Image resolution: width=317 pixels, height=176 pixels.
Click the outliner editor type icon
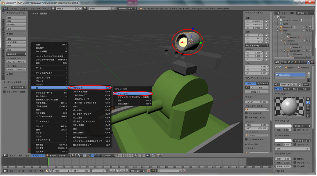click(x=277, y=12)
